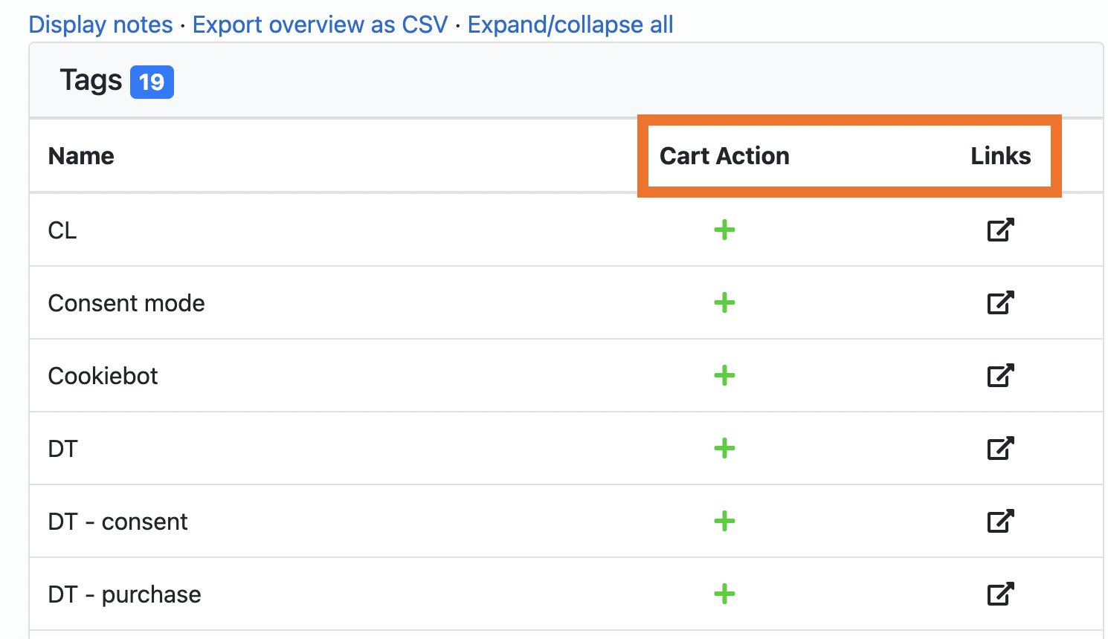Open external link for Consent mode tag

coord(1000,302)
